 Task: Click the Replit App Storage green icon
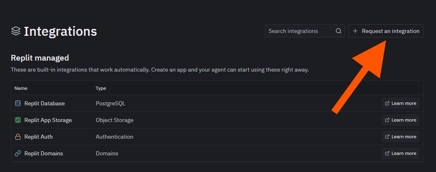[x=18, y=120]
